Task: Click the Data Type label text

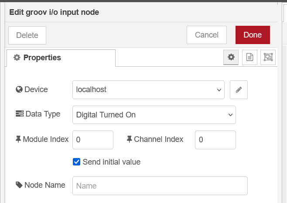Action: coord(43,114)
